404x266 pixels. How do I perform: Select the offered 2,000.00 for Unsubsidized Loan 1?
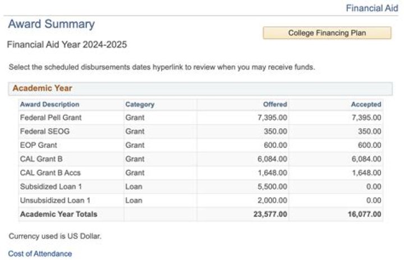(x=272, y=200)
